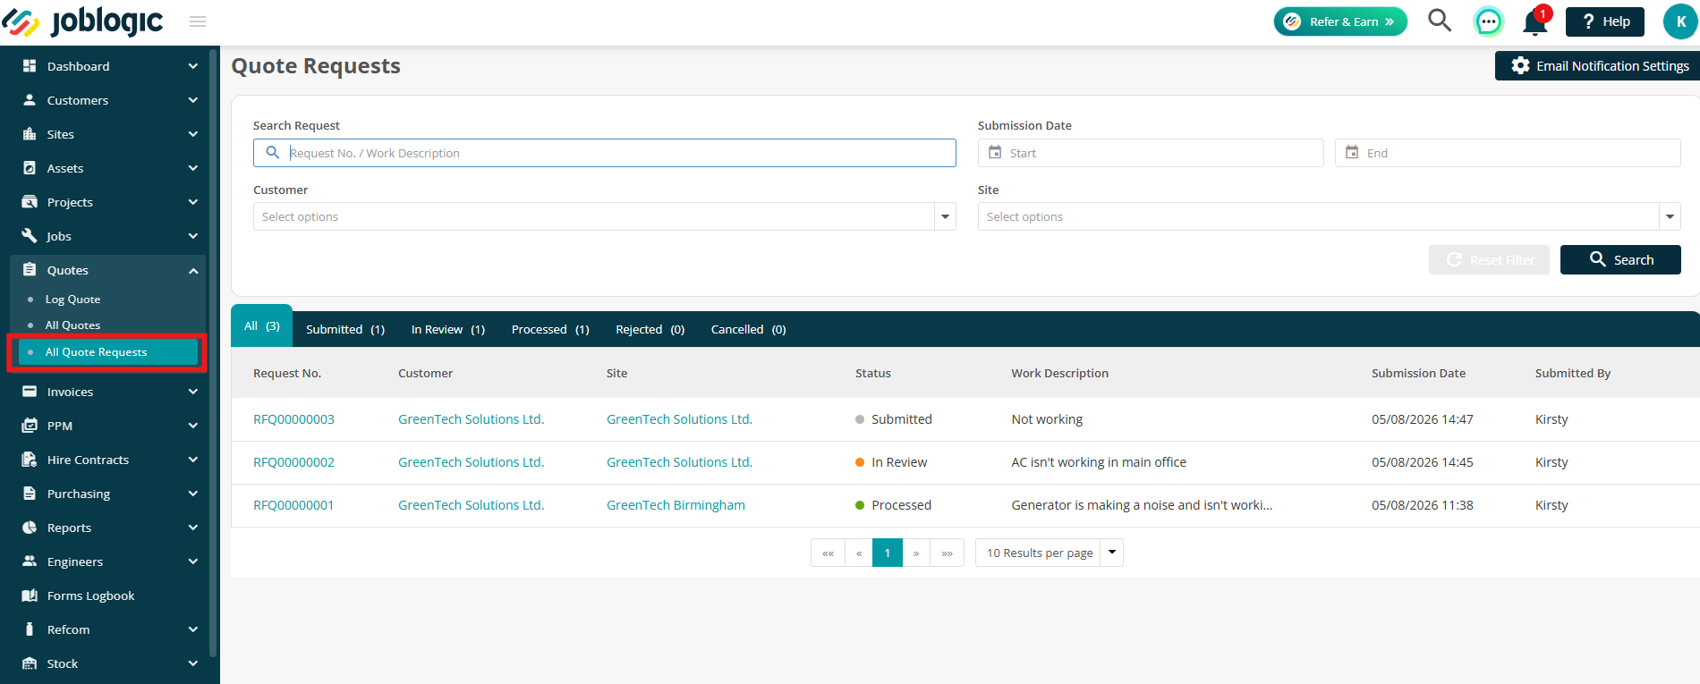Screen dimensions: 1700x684
Task: Switch to the All (3) tab
Action: pyautogui.click(x=262, y=326)
